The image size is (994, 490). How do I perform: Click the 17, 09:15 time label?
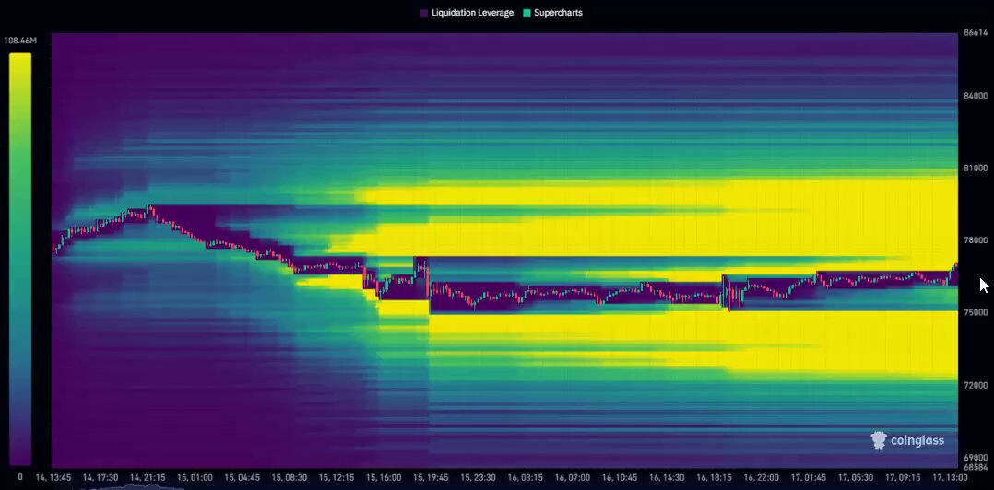coord(903,477)
